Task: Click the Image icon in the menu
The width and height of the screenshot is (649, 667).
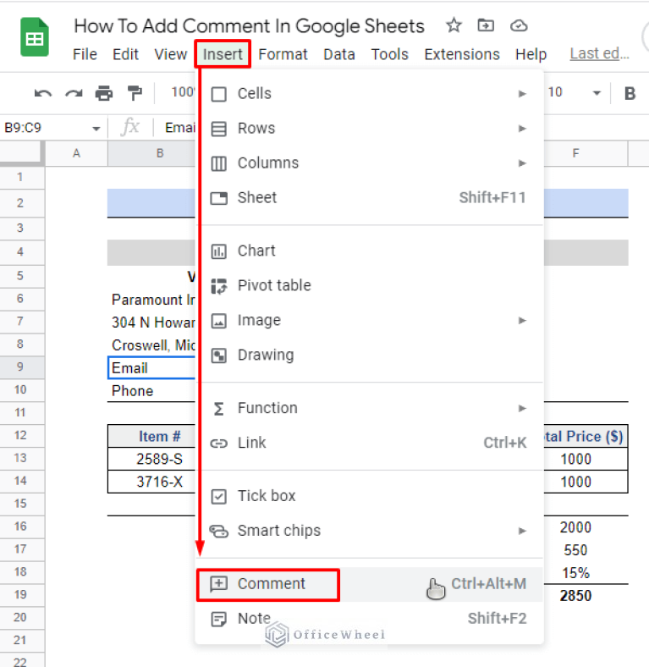Action: pyautogui.click(x=219, y=321)
